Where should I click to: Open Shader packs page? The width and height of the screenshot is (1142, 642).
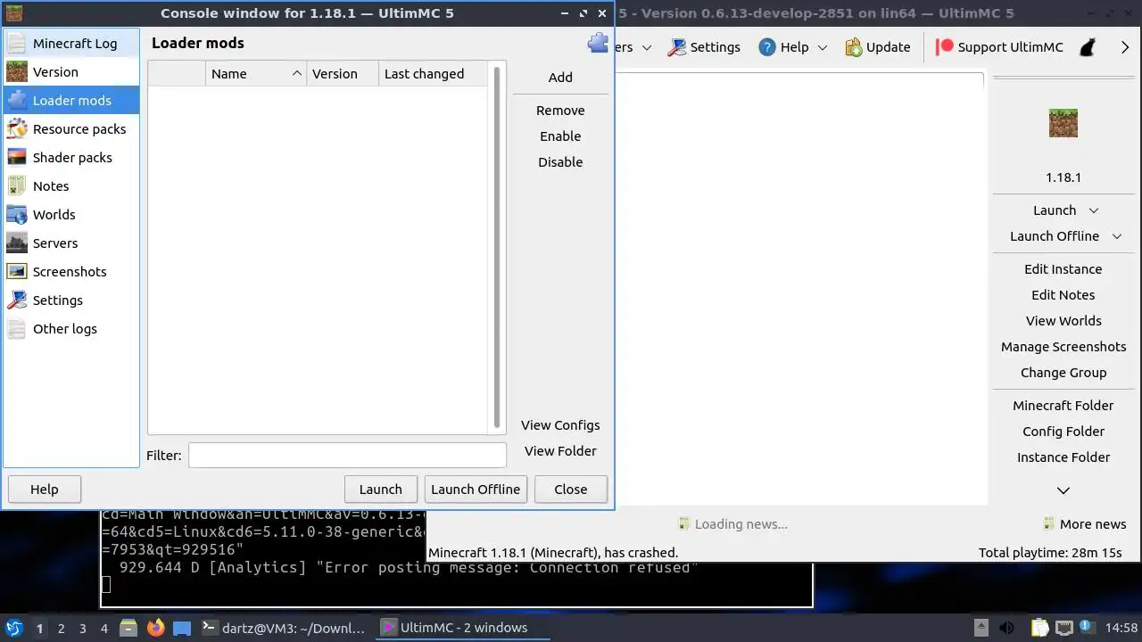[71, 157]
